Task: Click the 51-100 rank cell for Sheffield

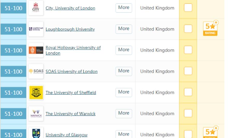Action: pos(13,93)
